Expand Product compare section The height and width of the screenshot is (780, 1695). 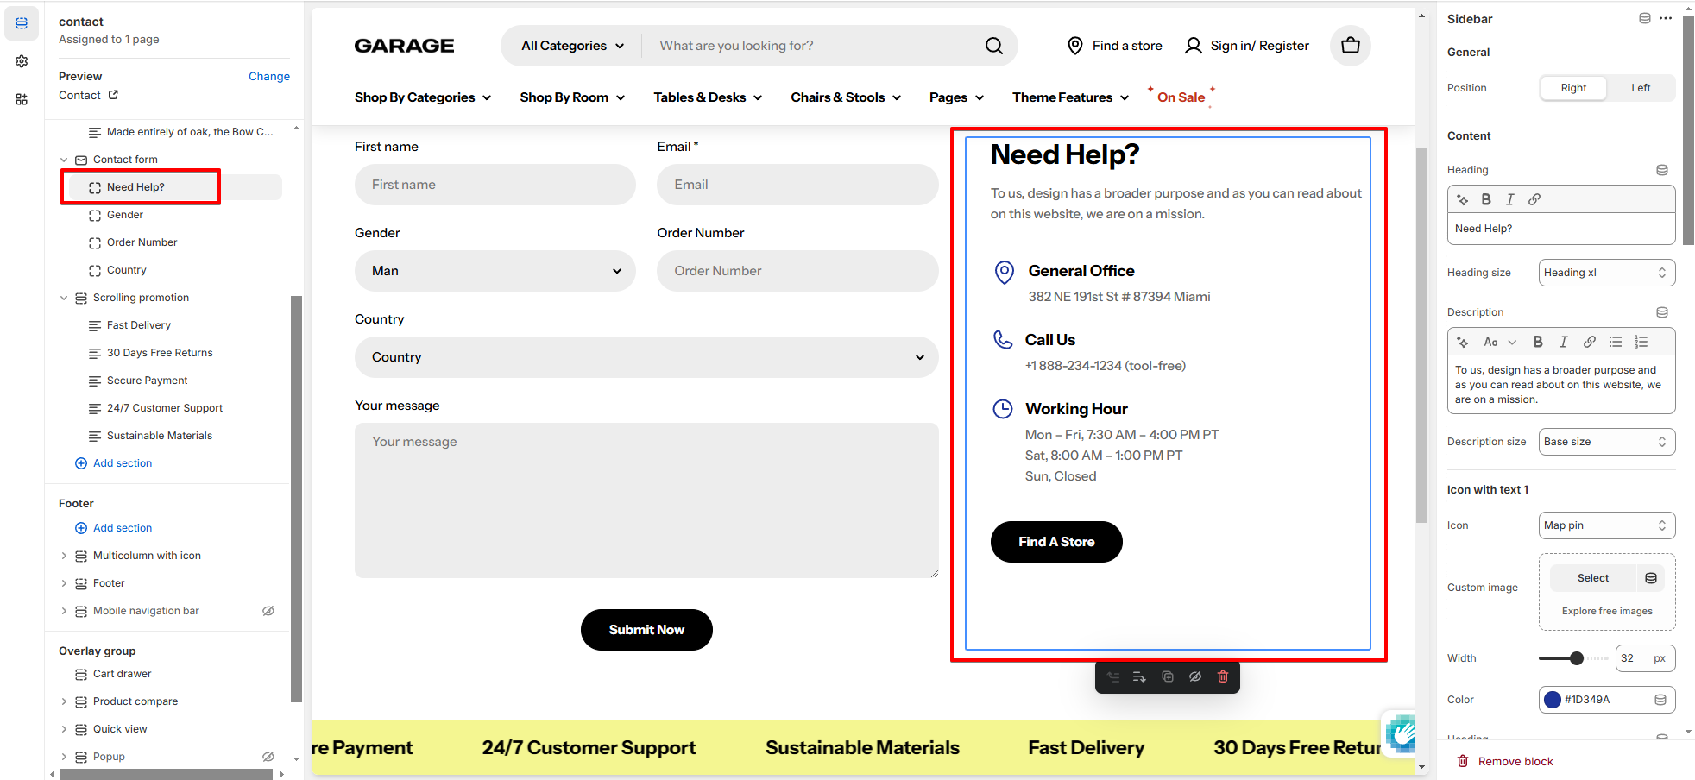click(64, 701)
